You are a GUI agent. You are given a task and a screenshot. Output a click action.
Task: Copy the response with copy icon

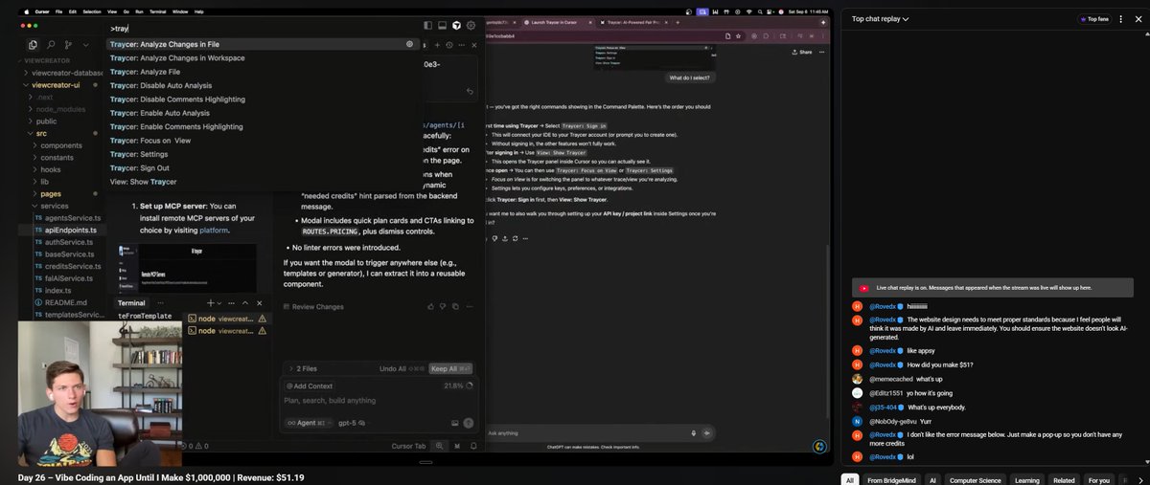tap(456, 307)
